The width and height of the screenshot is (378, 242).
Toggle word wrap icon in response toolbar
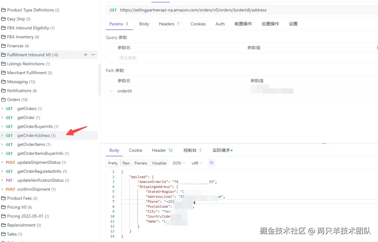pyautogui.click(x=211, y=163)
